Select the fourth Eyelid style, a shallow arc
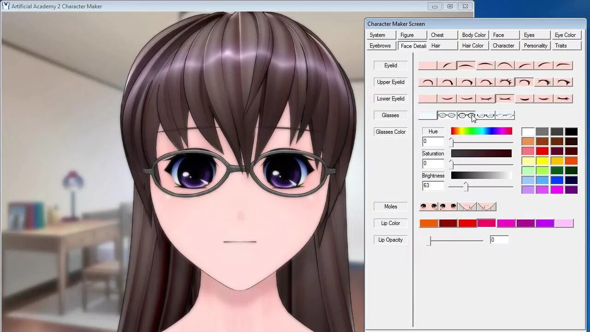Viewport: 590px width, 332px height. 485,65
